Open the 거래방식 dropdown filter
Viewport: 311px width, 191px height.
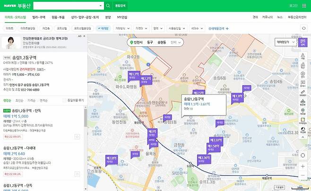click(x=122, y=28)
